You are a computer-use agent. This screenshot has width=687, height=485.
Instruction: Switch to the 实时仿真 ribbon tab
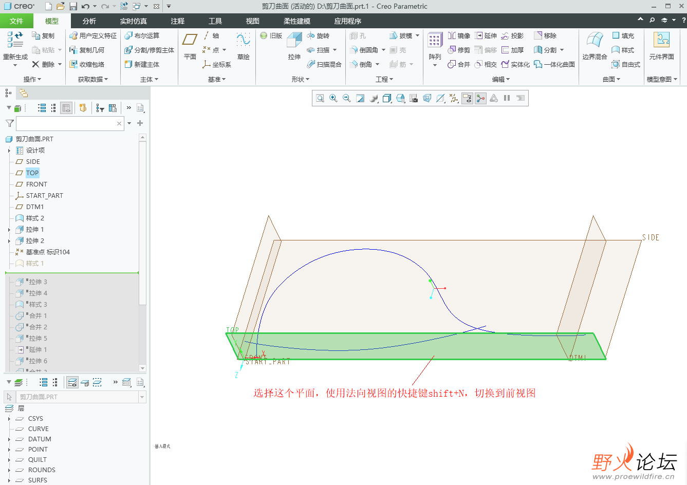(x=134, y=21)
